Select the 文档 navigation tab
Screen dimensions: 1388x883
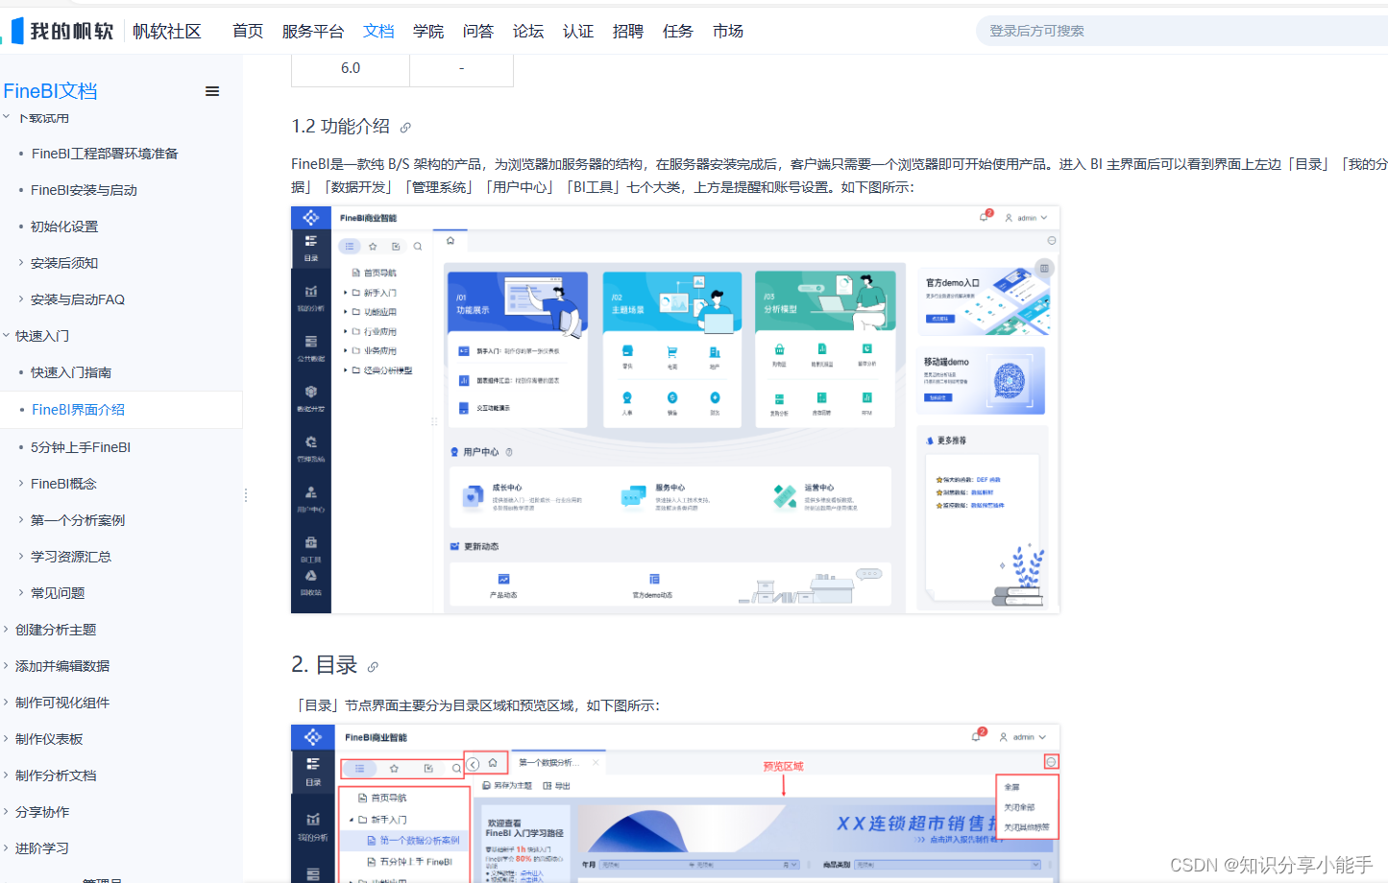[378, 31]
